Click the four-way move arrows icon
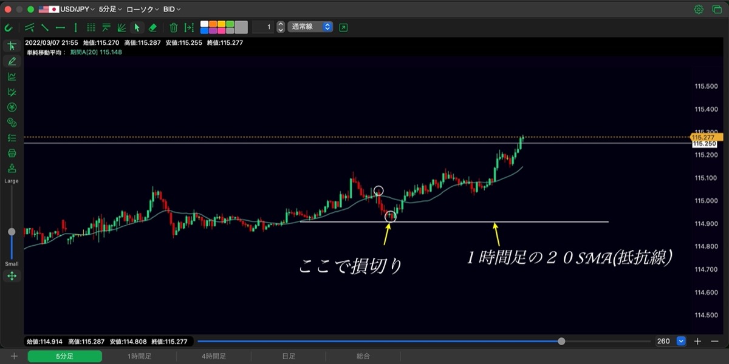729x364 pixels. [12, 276]
